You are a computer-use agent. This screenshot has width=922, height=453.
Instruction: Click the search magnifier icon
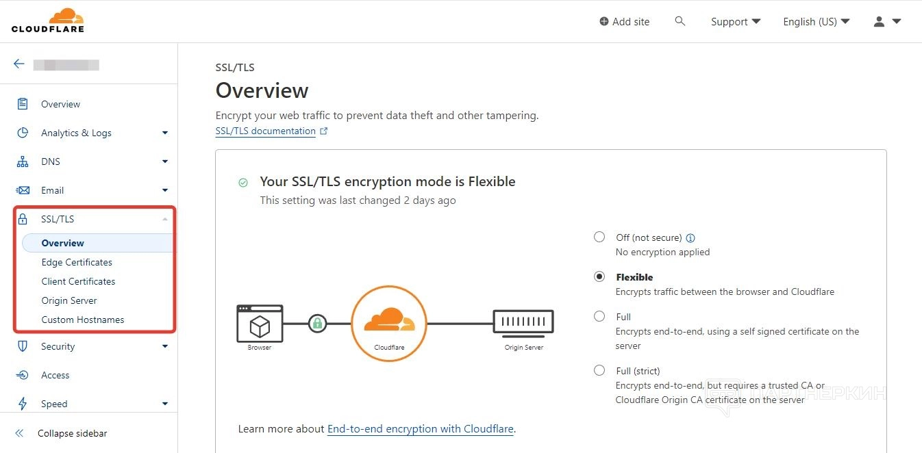pos(680,21)
